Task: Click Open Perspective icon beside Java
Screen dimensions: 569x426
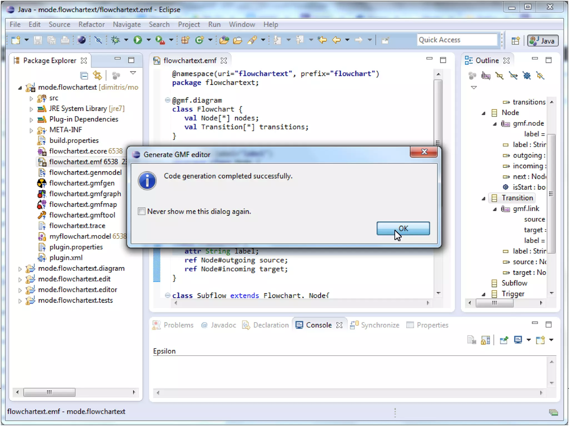Action: tap(515, 41)
